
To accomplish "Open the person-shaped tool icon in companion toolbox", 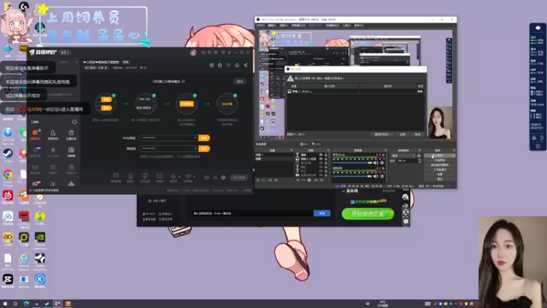I will pyautogui.click(x=53, y=134).
